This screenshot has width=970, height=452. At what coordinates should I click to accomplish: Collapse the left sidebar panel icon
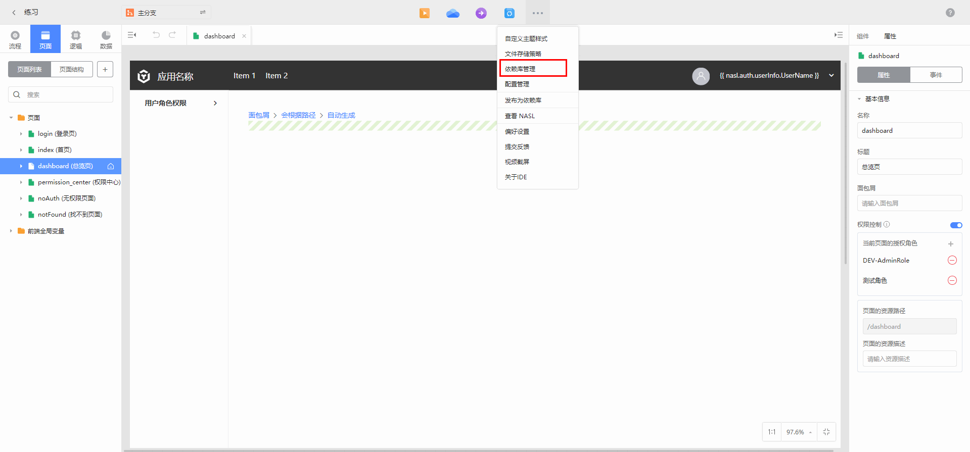(x=132, y=35)
